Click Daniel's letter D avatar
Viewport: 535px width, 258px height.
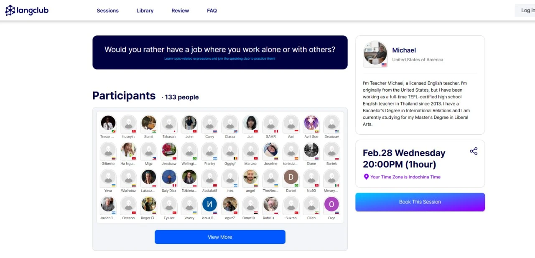coord(291,178)
